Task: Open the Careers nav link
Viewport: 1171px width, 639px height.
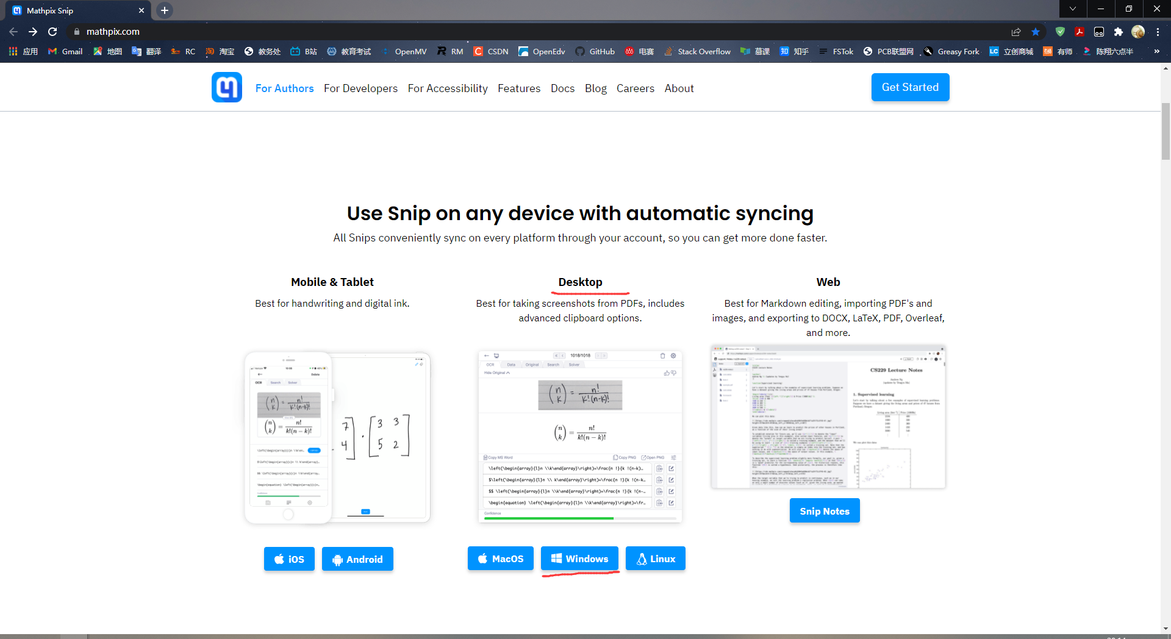Action: (x=636, y=88)
